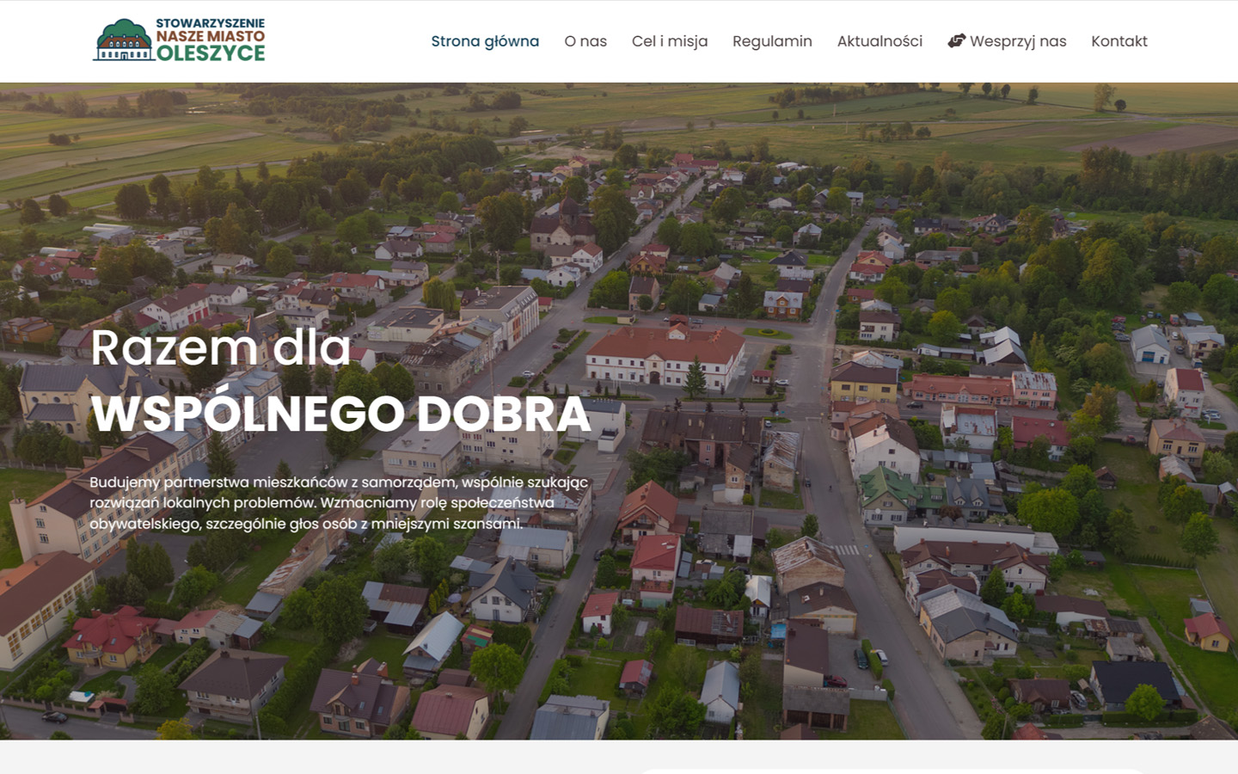1238x774 pixels.
Task: Open the Kontakt page
Action: click(x=1118, y=40)
